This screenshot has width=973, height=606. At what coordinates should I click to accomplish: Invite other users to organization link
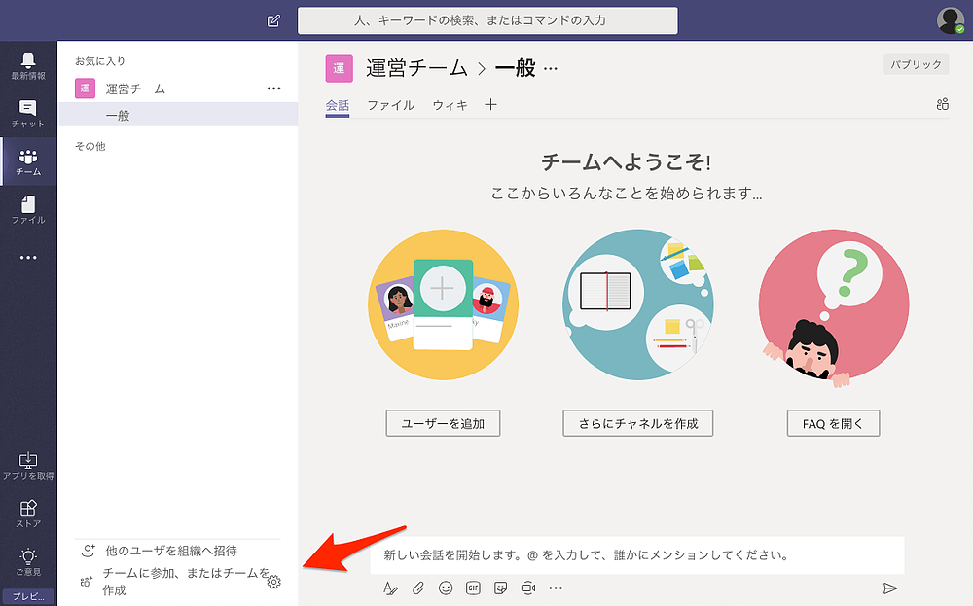pyautogui.click(x=171, y=551)
